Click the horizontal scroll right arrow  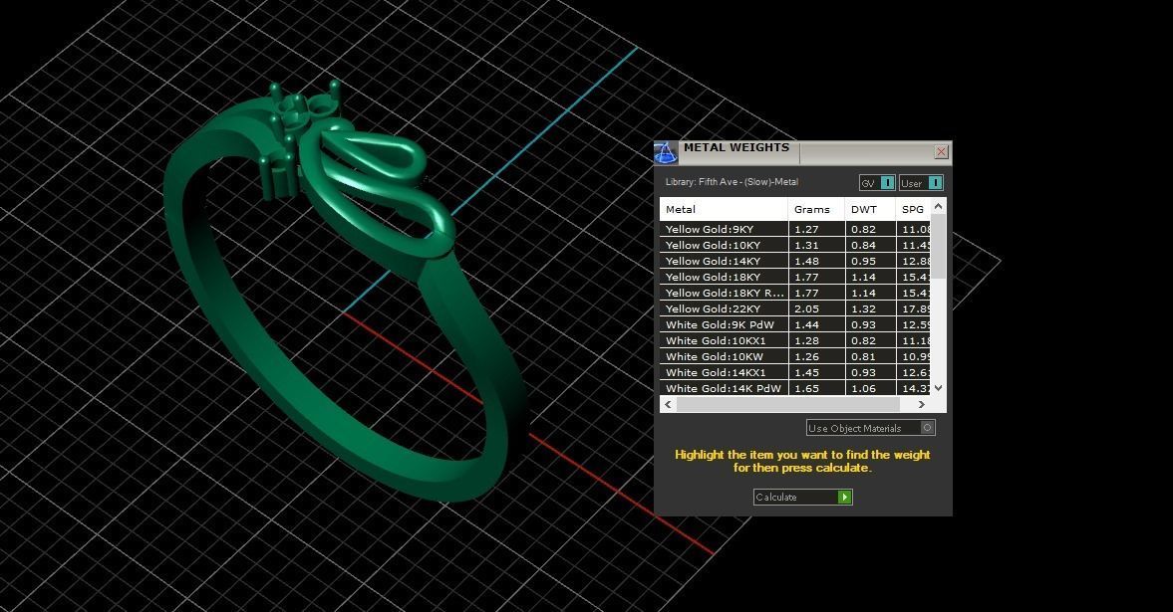click(x=921, y=404)
